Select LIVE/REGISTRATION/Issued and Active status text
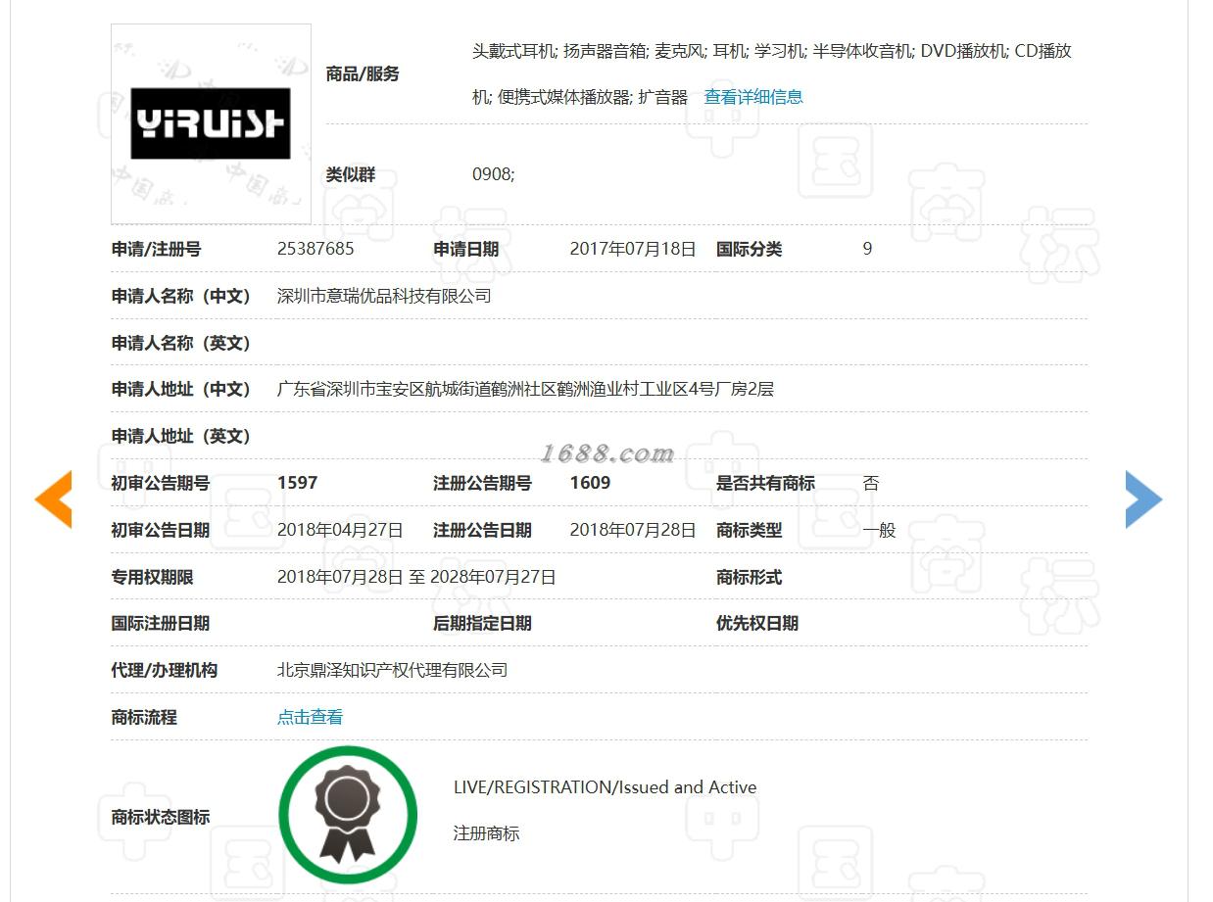Screen dimensions: 1213x902 point(605,787)
